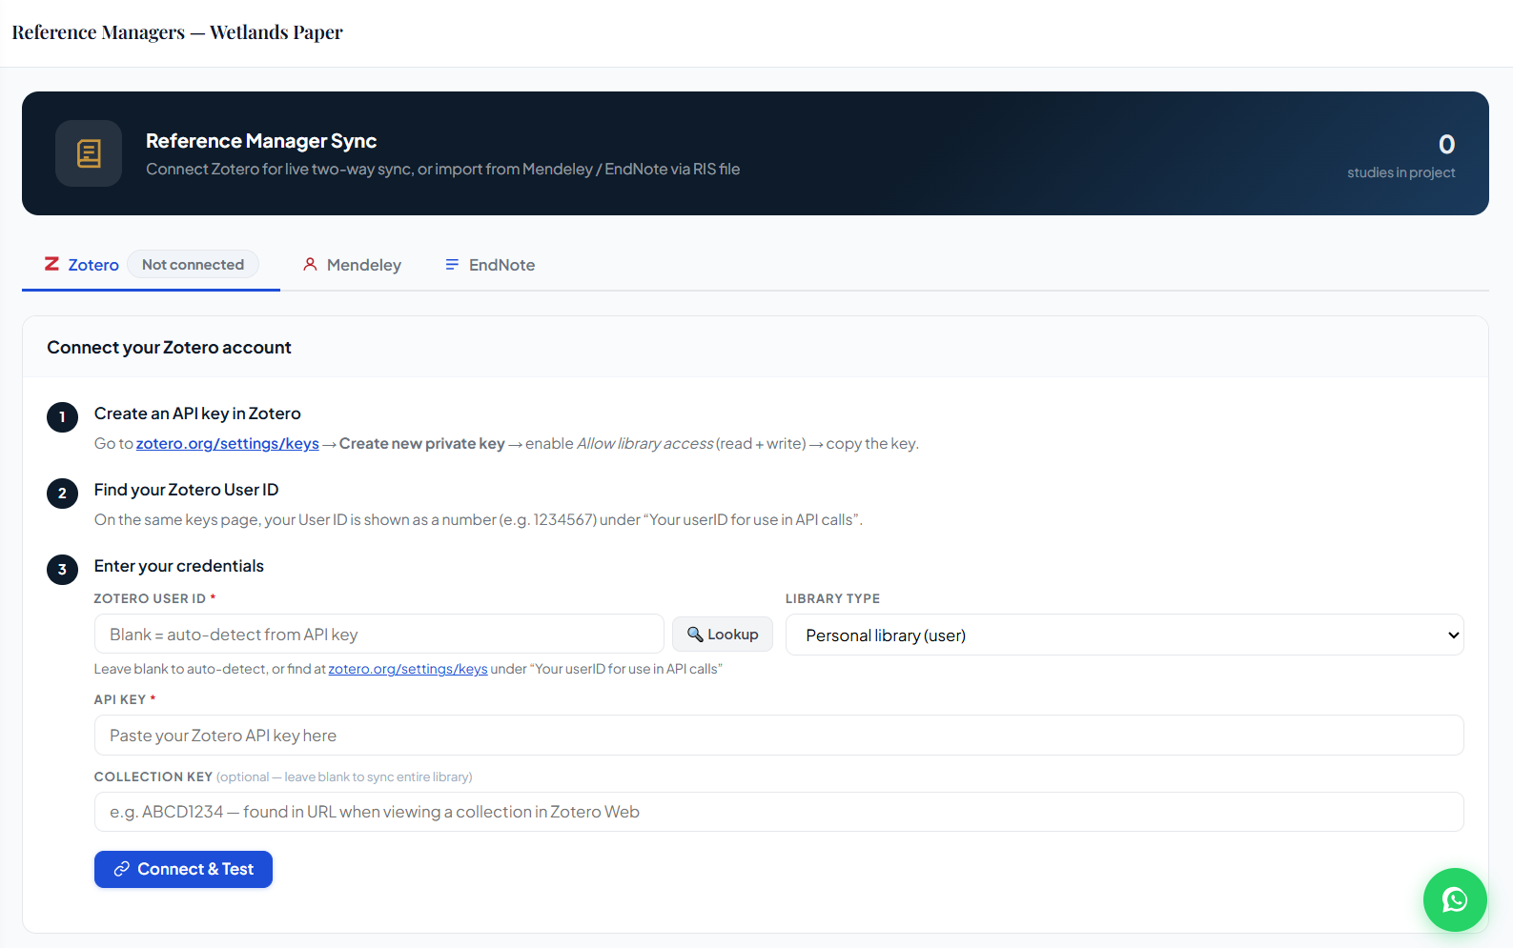1513x948 pixels.
Task: Focus the Zotero User ID field
Action: point(379,635)
